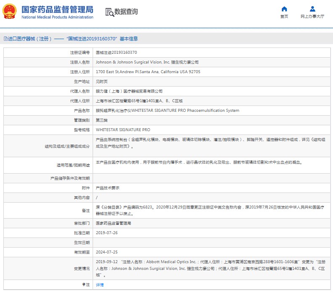
Task: Click the document icon before 进口医疗器械
Action: click(x=5, y=39)
